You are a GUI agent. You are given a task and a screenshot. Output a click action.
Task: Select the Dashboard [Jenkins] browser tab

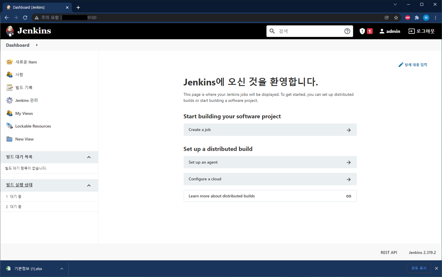[37, 7]
